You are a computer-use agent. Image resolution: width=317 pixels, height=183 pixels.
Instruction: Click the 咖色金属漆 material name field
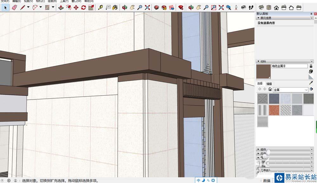[x=289, y=66]
